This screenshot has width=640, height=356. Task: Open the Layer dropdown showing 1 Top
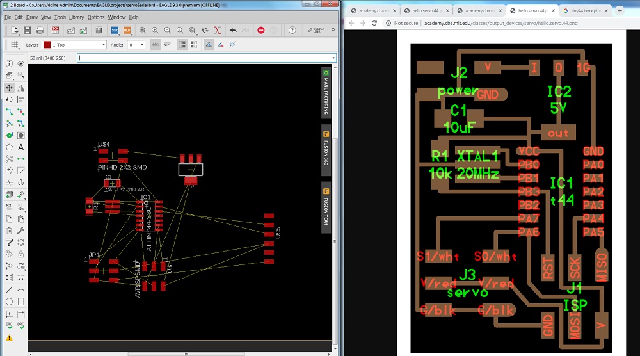(74, 45)
